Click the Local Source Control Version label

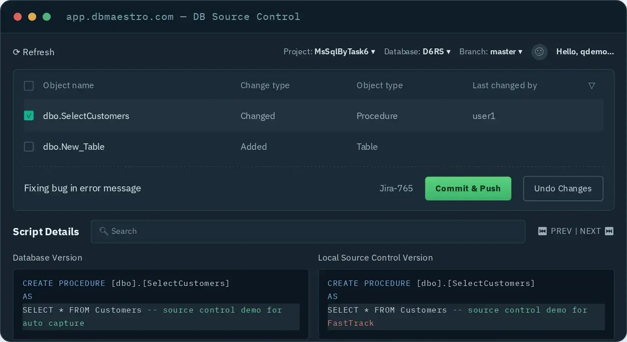[x=376, y=257]
